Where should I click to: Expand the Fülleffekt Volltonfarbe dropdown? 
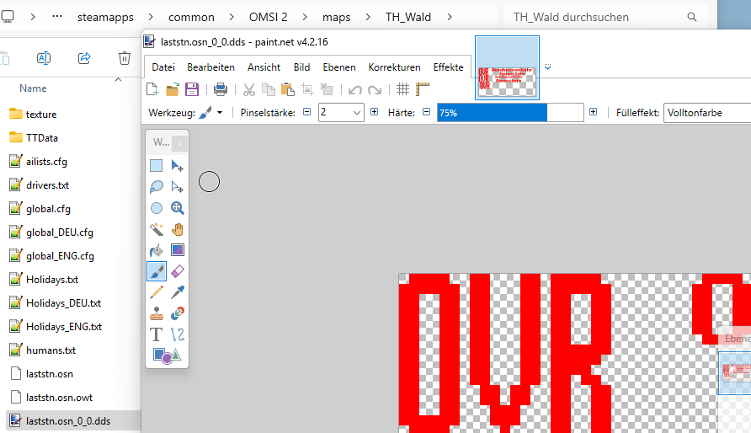tap(706, 113)
